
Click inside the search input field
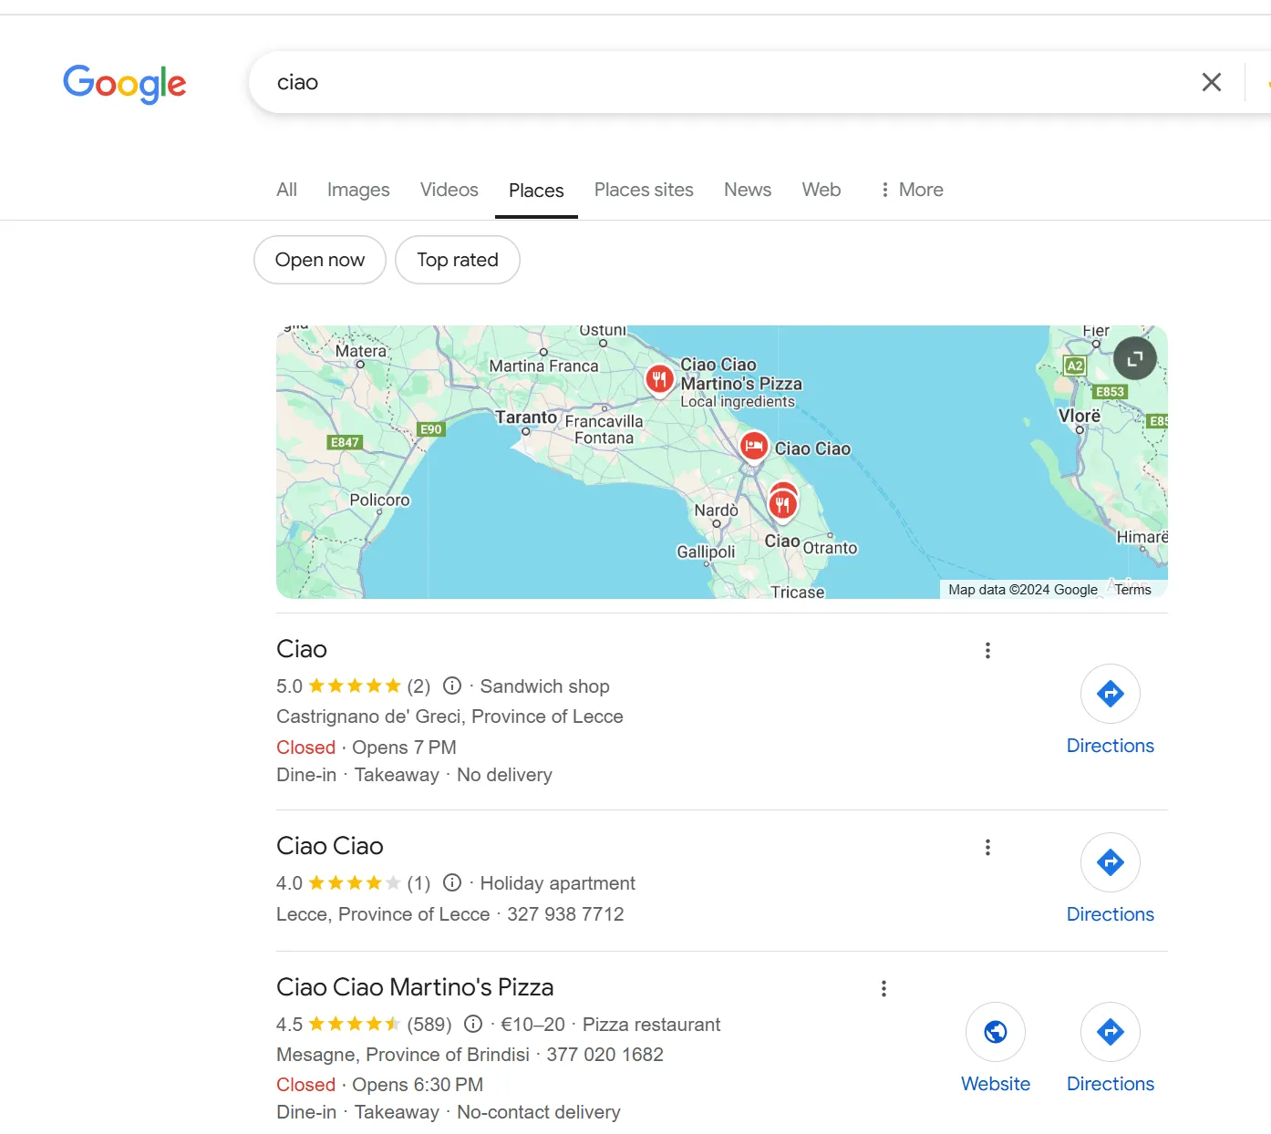pyautogui.click(x=638, y=82)
